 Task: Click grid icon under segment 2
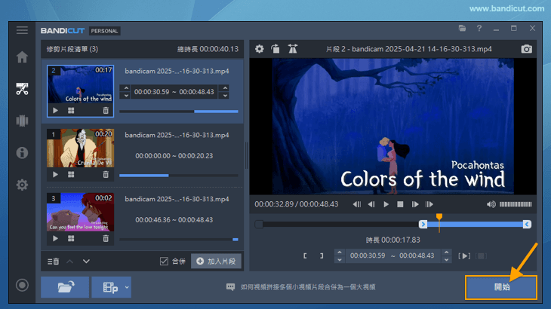pyautogui.click(x=71, y=111)
